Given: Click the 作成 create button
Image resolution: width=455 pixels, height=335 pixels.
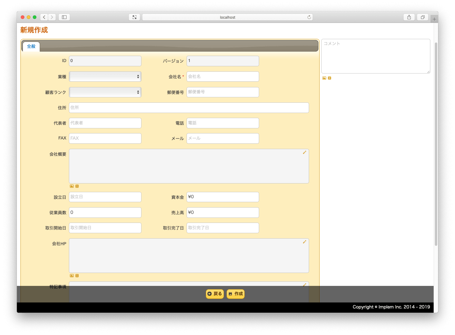Looking at the screenshot, I should tap(236, 294).
